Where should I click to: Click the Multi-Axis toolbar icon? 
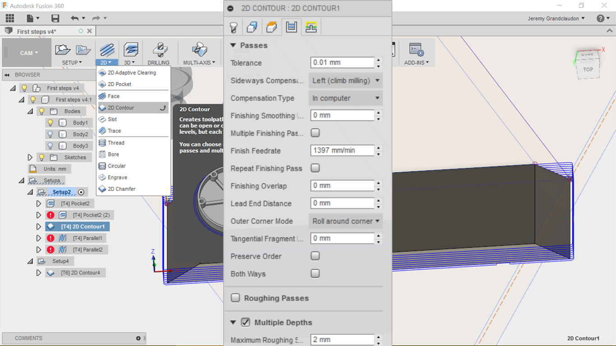coord(199,50)
